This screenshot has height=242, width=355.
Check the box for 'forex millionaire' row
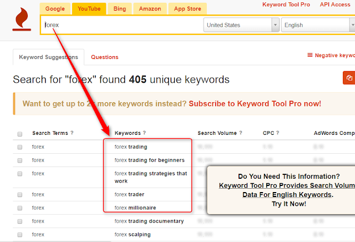pyautogui.click(x=20, y=208)
